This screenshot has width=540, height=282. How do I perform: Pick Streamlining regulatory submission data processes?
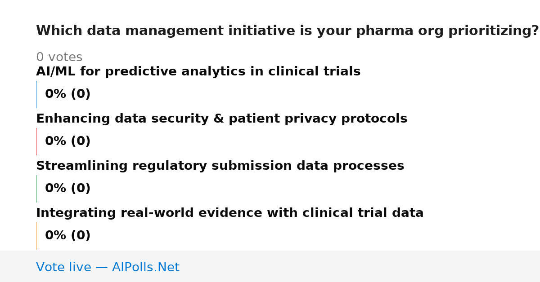click(220, 166)
